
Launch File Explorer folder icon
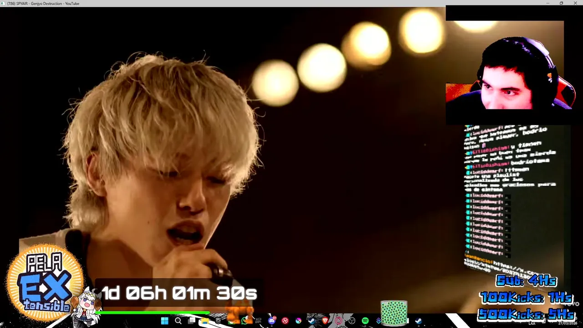pyautogui.click(x=205, y=321)
